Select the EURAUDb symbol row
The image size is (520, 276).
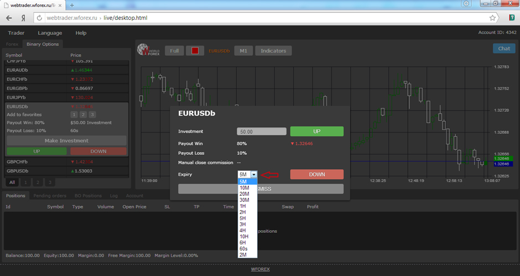tap(66, 70)
